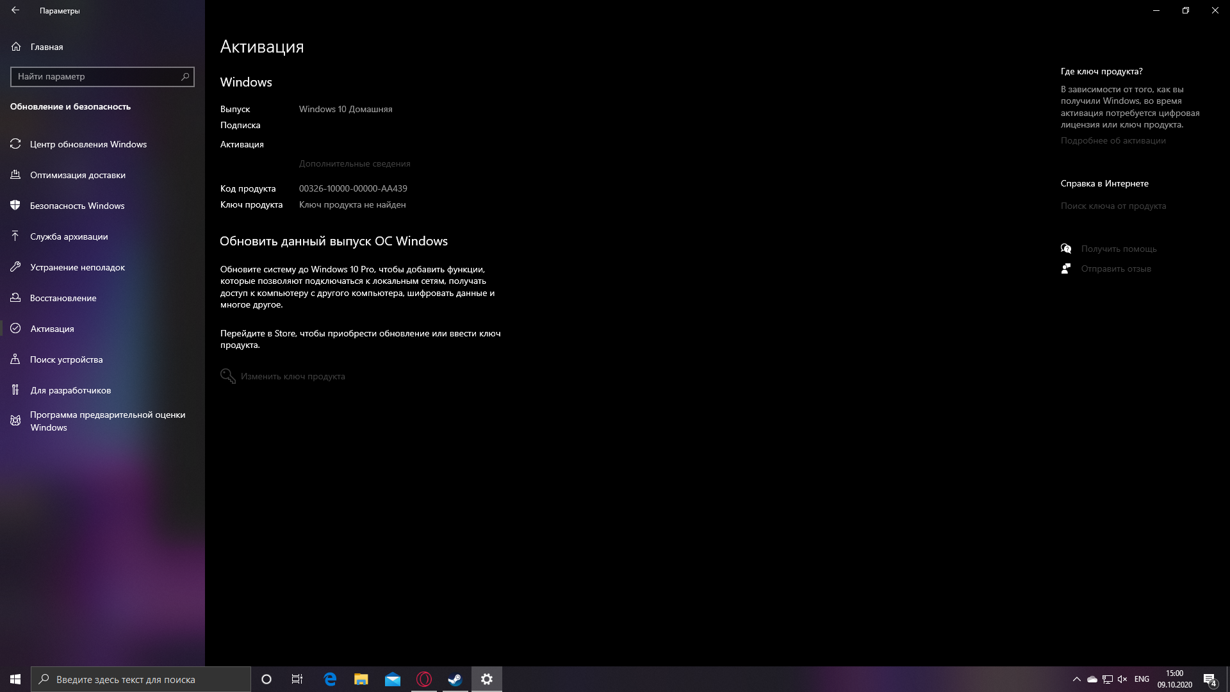Click the backup upload arrow icon
This screenshot has height=692, width=1230.
(15, 236)
